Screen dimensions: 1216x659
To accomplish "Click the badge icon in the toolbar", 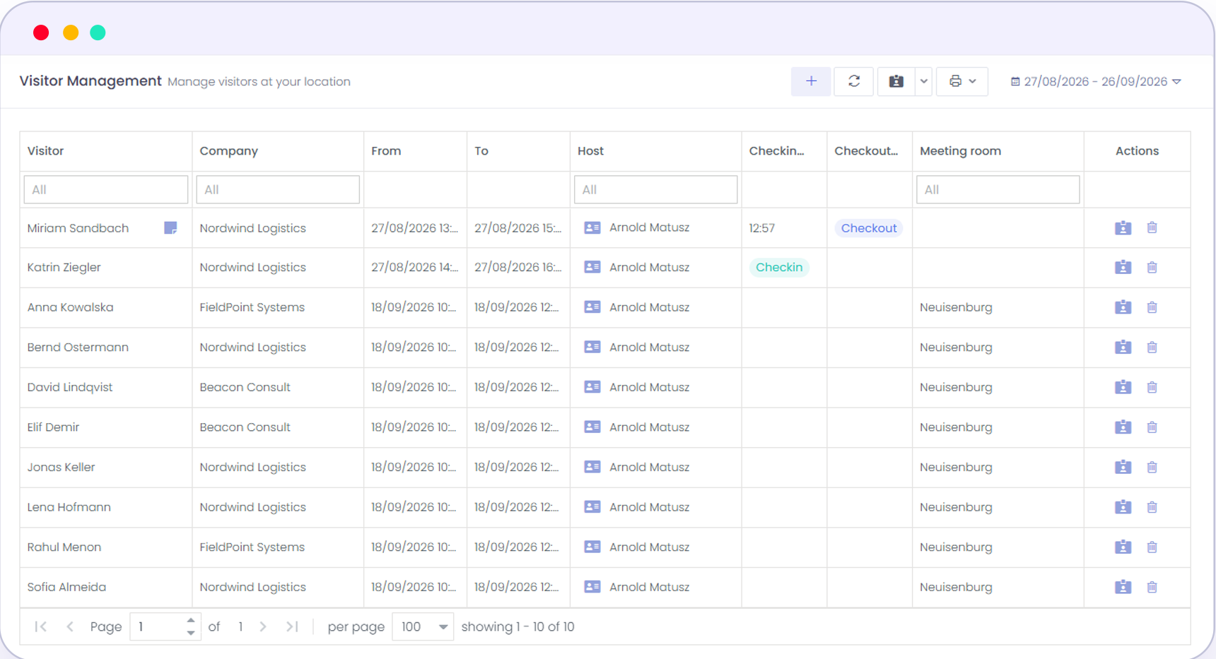I will click(896, 81).
